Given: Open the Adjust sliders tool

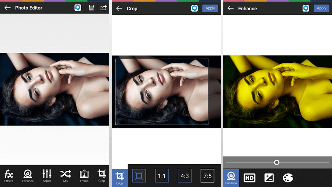Looking at the screenshot, I should coord(47,176).
